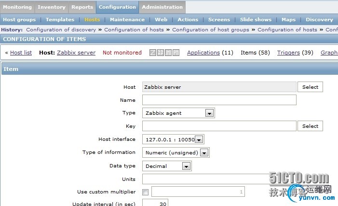Follow the Host list link
Image resolution: width=338 pixels, height=206 pixels.
[21, 53]
